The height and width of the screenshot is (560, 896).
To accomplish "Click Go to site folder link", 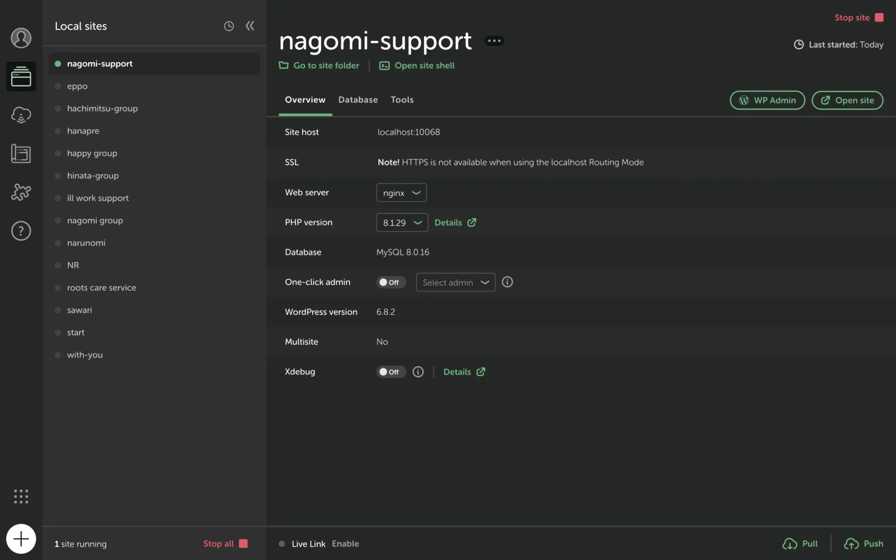I will (319, 66).
